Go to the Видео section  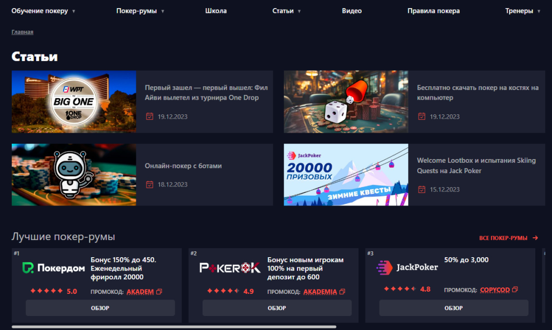point(351,11)
